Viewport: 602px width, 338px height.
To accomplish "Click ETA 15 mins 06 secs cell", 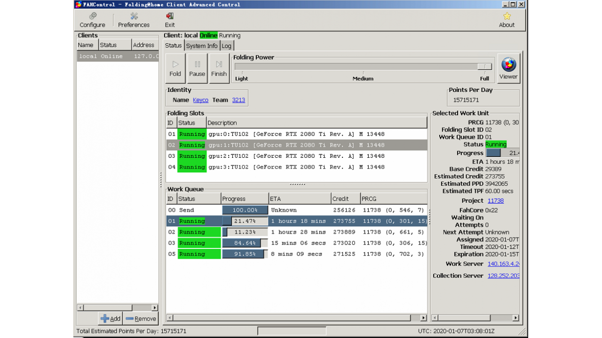I will click(299, 243).
